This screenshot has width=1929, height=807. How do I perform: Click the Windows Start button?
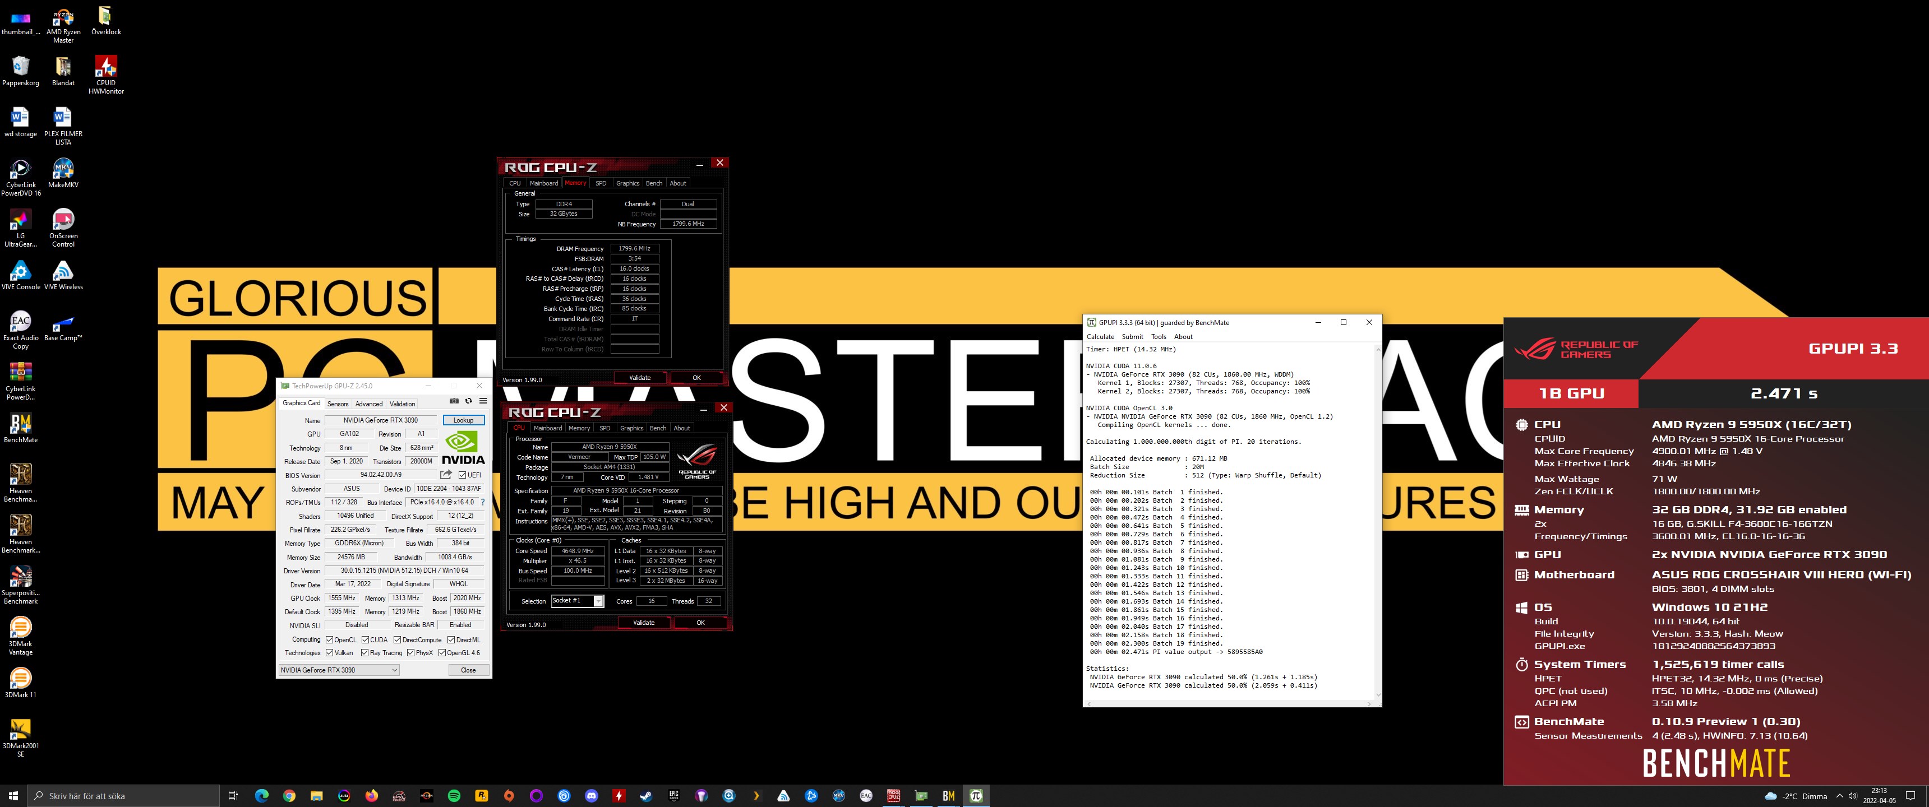(13, 796)
